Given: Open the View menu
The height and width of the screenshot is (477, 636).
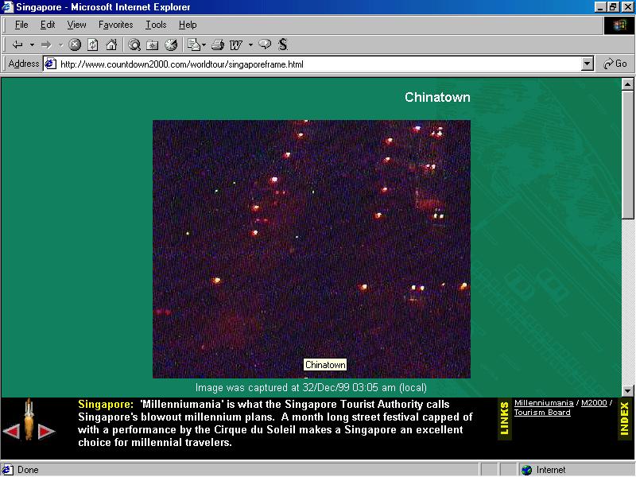Looking at the screenshot, I should coord(76,25).
